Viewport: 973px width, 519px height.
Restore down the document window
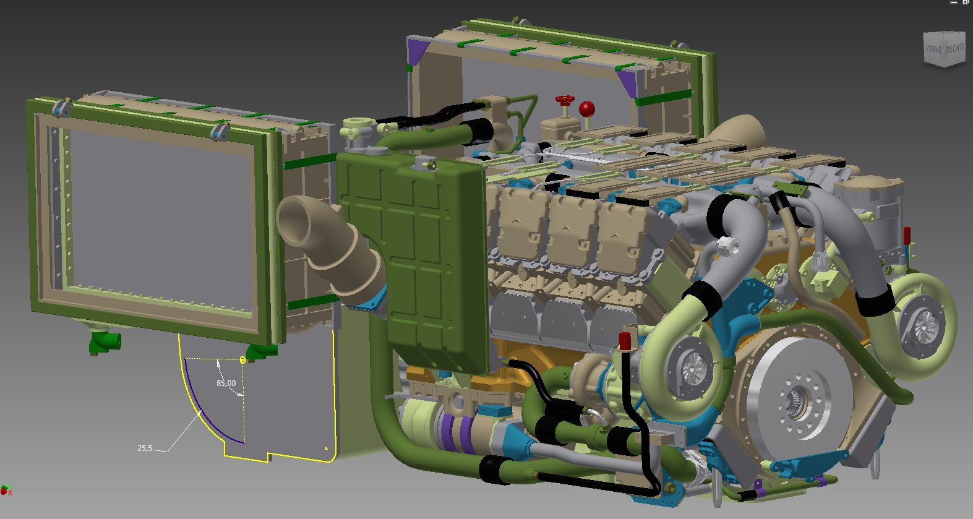pos(965,2)
